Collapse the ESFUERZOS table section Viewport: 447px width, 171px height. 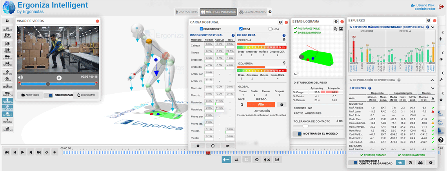[x=432, y=88]
